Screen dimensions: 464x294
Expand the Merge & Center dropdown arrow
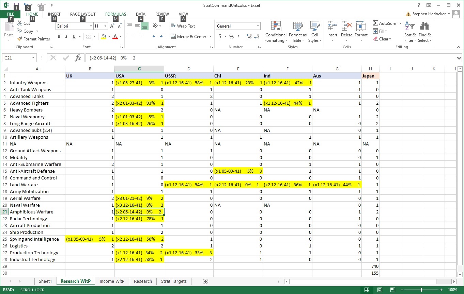click(210, 37)
